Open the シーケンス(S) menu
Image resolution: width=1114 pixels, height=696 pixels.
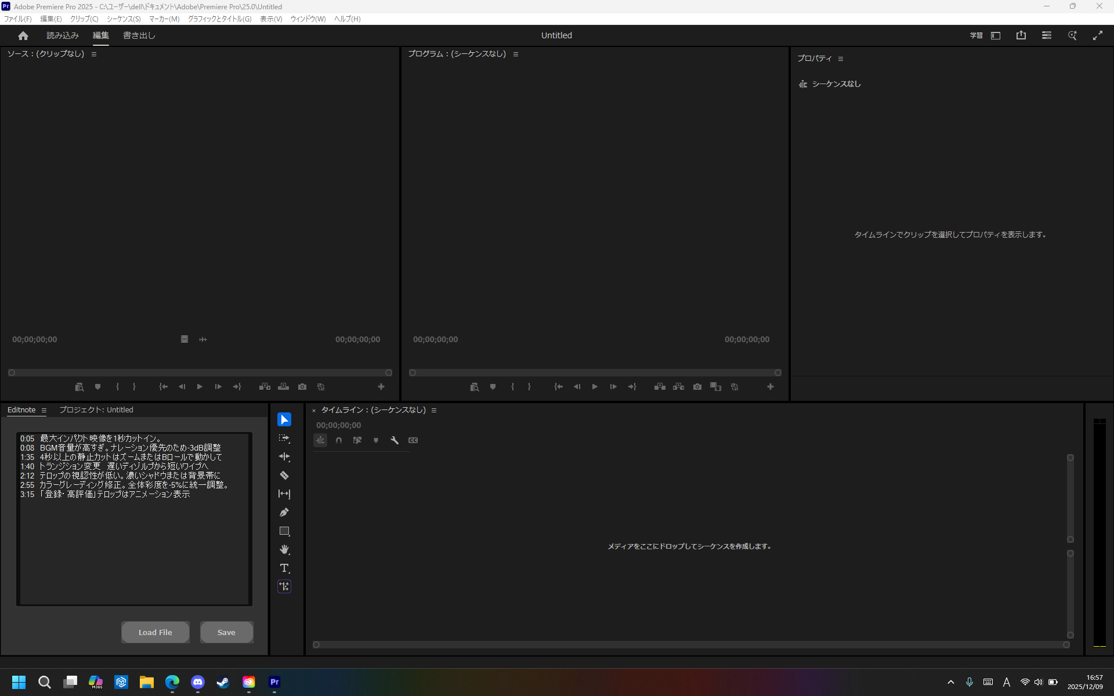124,19
